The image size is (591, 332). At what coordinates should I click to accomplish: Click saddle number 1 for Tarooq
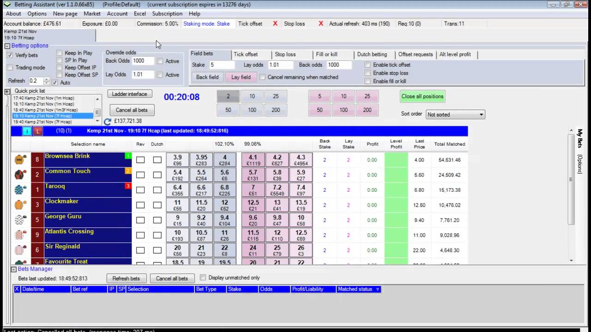pos(37,190)
